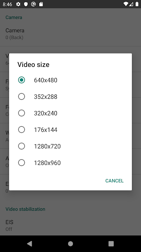Viewport: 141px width, 252px height.
Task: Tap the 352x288 resolution text
Action: pyautogui.click(x=45, y=96)
